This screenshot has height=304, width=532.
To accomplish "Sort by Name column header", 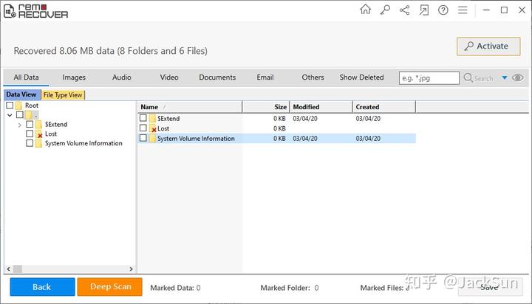I will pos(190,107).
